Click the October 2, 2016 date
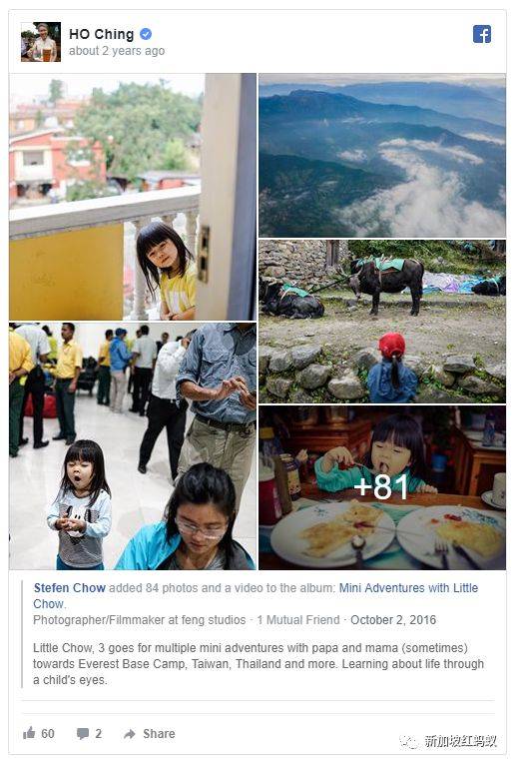The height and width of the screenshot is (764, 513). pos(393,620)
